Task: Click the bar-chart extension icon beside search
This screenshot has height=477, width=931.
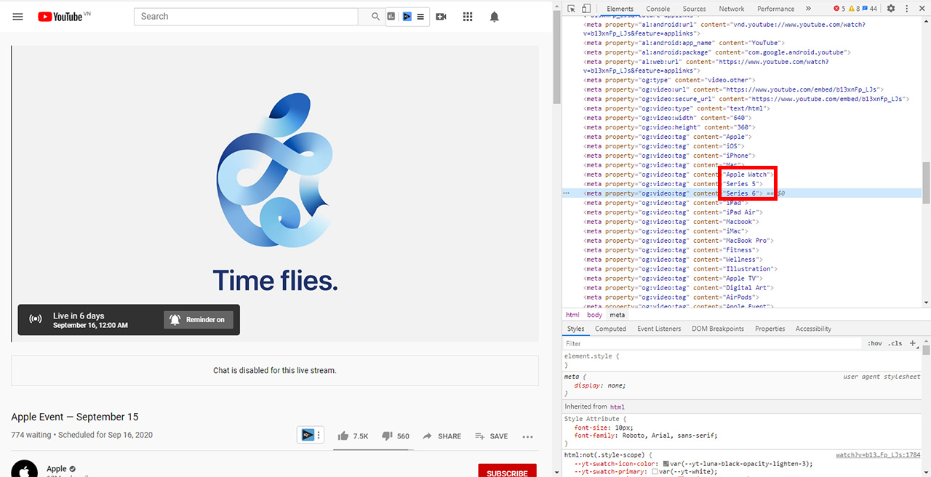Action: tap(391, 16)
